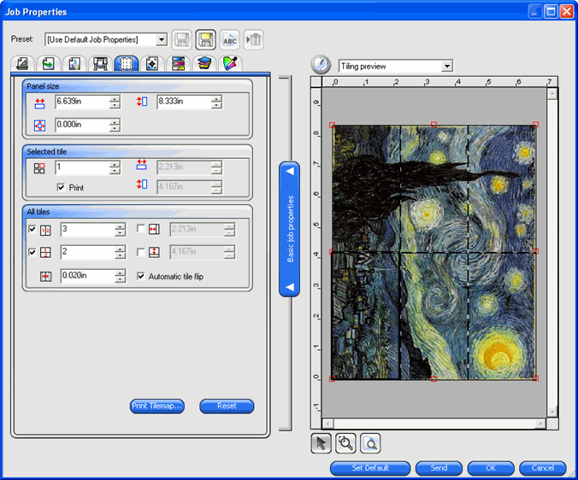Click the panel height input field 8.333in
The height and width of the screenshot is (480, 578).
[x=185, y=102]
